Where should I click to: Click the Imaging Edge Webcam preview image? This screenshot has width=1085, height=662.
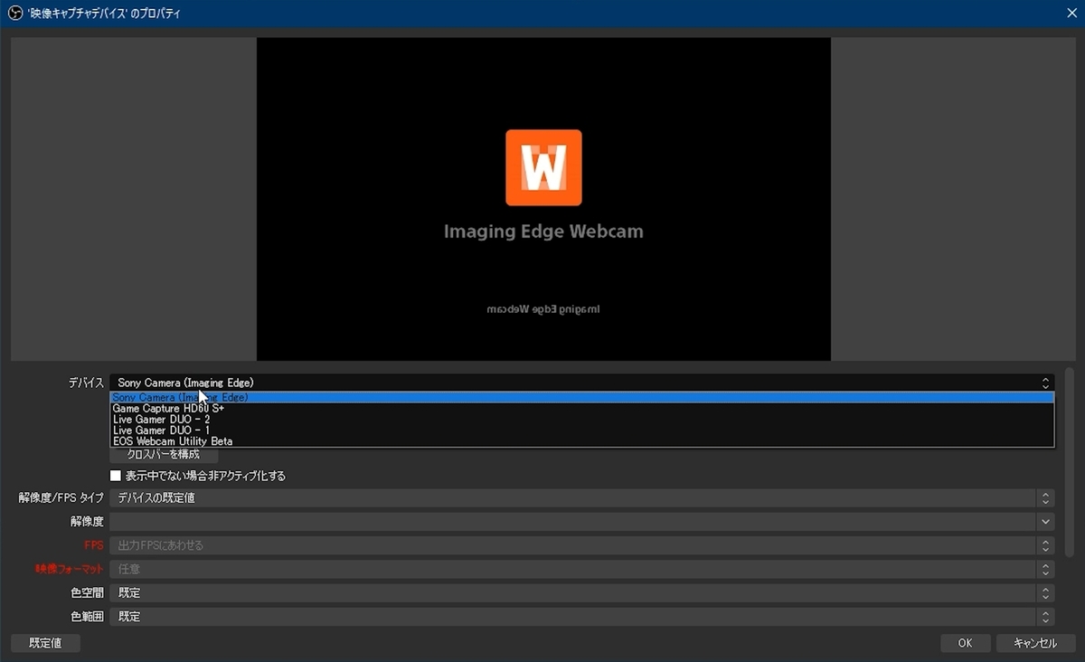point(543,199)
